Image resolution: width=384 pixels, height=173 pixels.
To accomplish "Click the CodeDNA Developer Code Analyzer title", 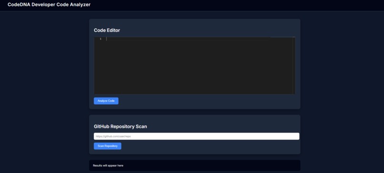I will point(49,5).
